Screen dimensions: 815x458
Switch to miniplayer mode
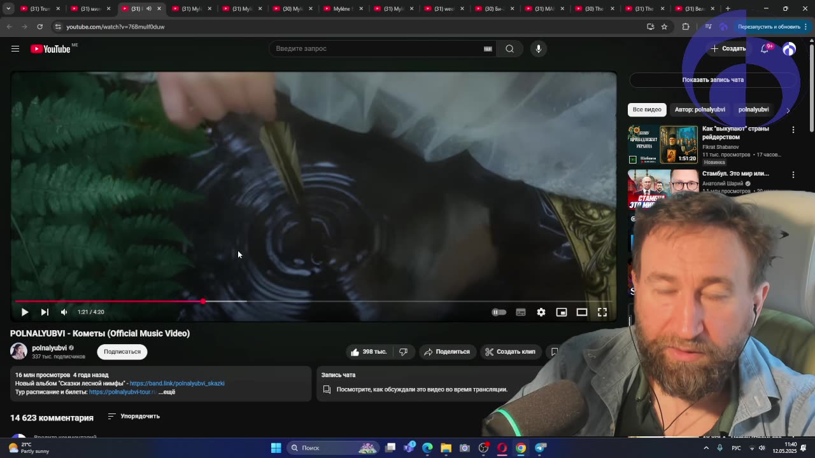(562, 312)
